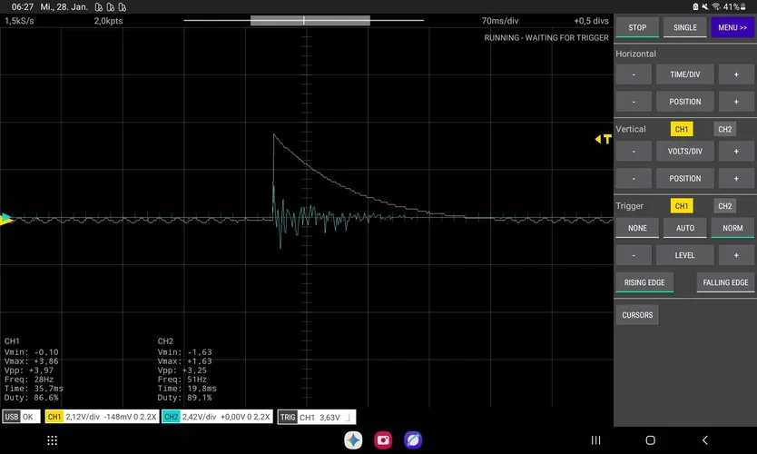Viewport: 757px width, 454px height.
Task: Tap the 2,0kpts memory depth readout
Action: point(108,21)
